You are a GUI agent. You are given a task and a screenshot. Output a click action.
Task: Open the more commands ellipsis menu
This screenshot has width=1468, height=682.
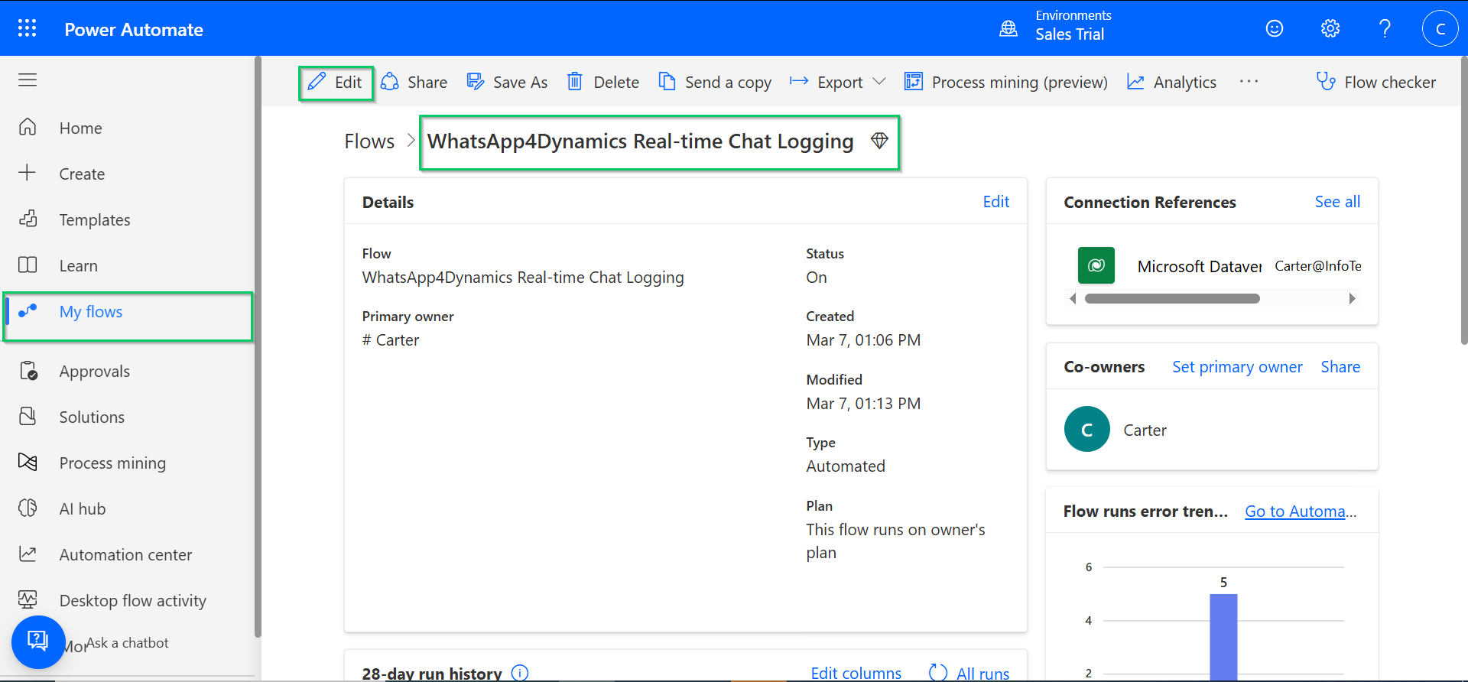(x=1248, y=82)
